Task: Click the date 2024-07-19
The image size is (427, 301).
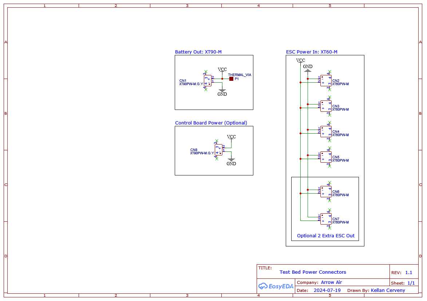Action: click(x=327, y=290)
